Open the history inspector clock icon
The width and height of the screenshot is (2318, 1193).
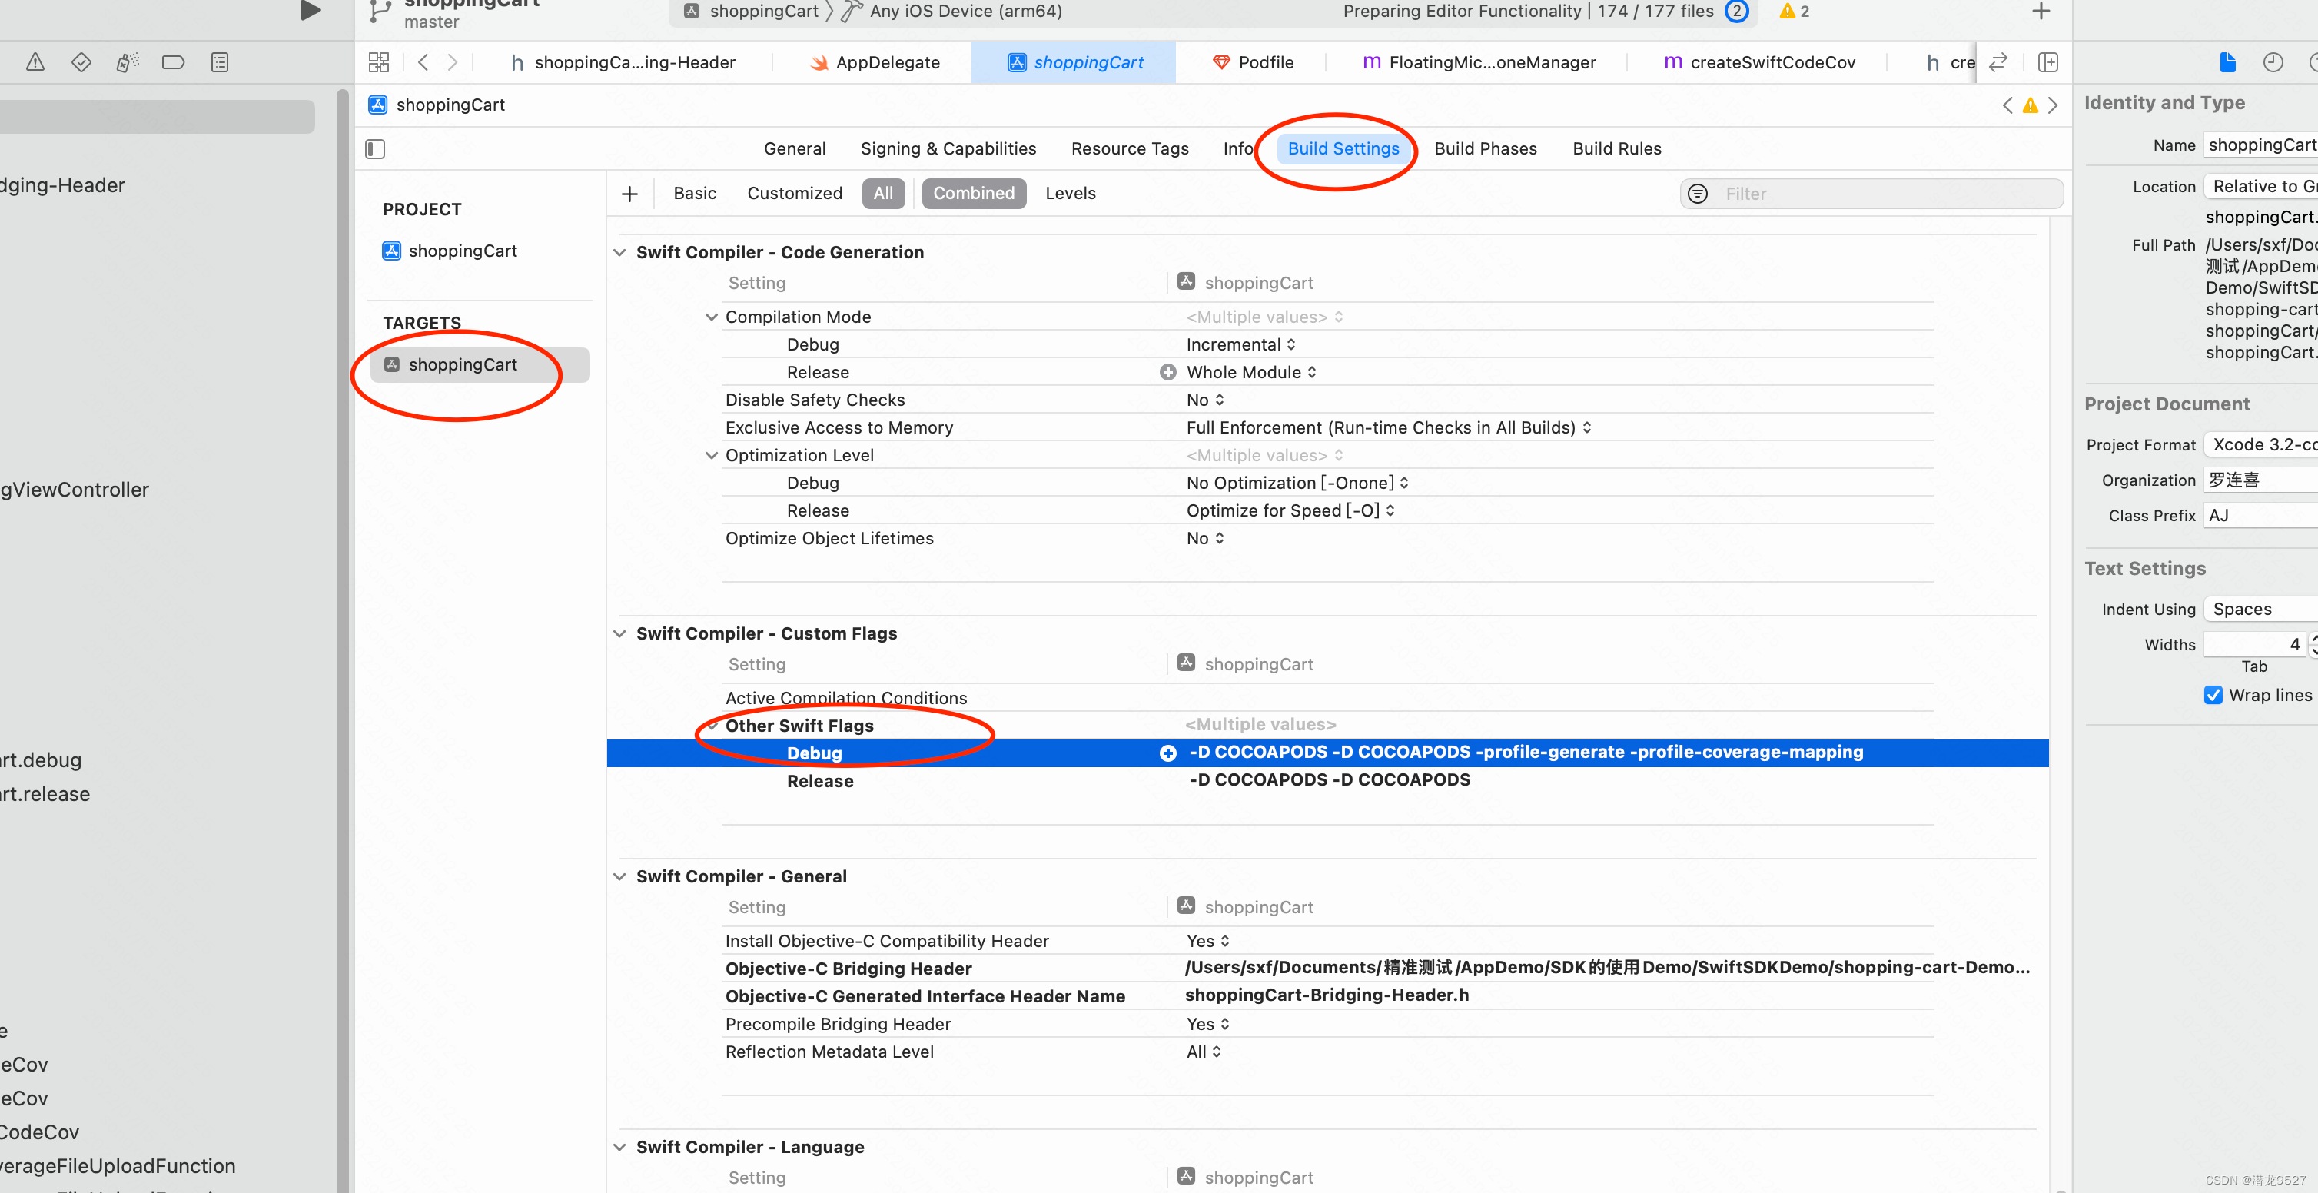[2273, 62]
